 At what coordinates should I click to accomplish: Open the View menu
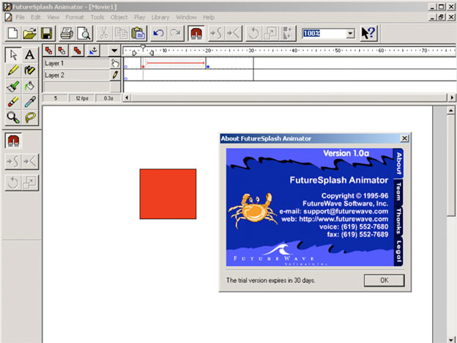coord(53,17)
